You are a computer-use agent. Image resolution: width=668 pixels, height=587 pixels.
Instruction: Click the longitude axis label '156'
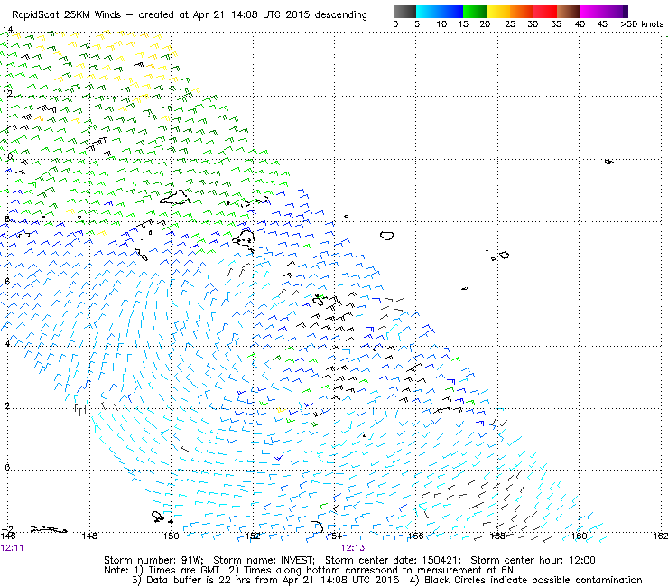pyautogui.click(x=416, y=536)
